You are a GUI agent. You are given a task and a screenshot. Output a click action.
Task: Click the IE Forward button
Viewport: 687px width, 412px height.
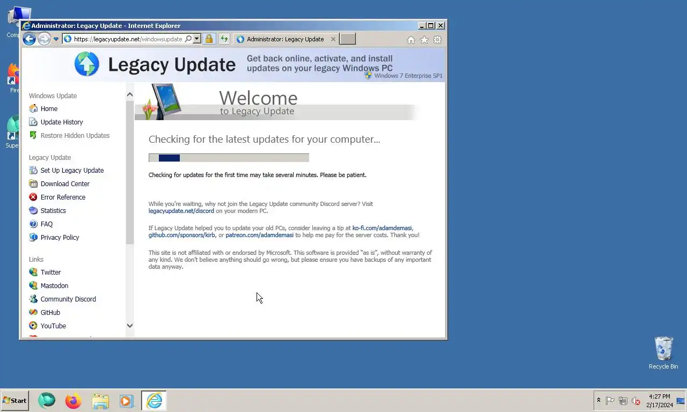click(x=44, y=39)
